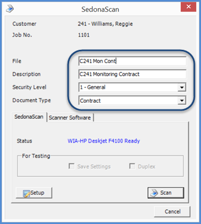Click the scanner icon in the title bar
This screenshot has height=224, width=201.
click(x=10, y=9)
